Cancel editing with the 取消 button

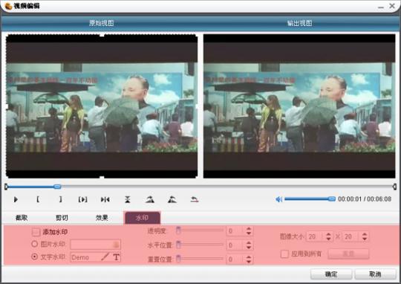pyautogui.click(x=375, y=274)
